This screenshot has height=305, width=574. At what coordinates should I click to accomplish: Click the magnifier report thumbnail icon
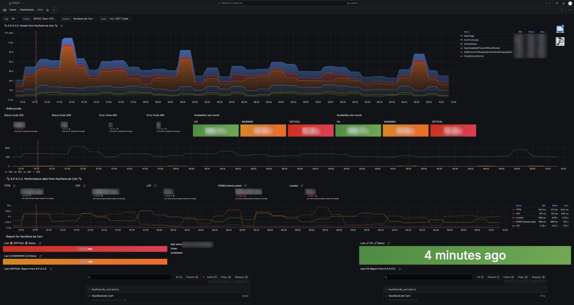tap(560, 41)
